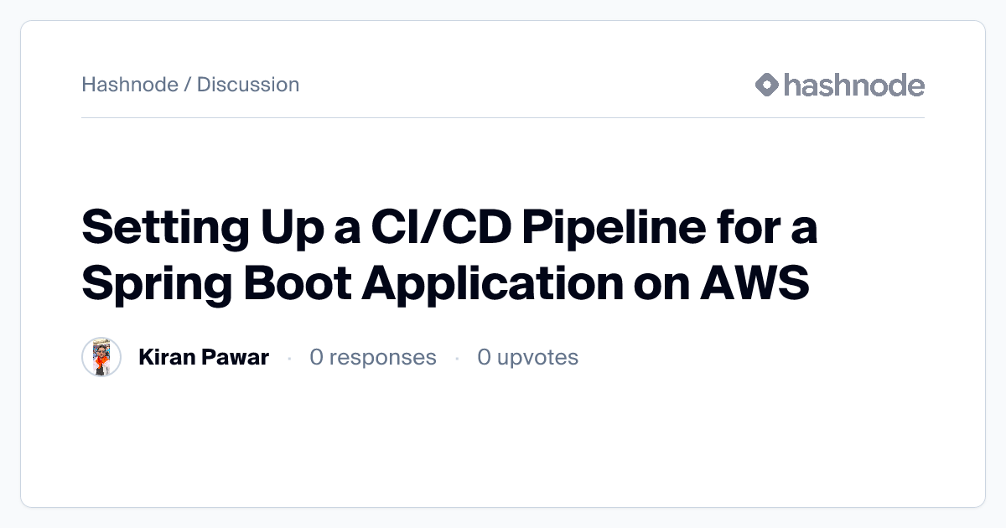
Task: Click "Spring Boot" in the title
Action: [x=214, y=283]
